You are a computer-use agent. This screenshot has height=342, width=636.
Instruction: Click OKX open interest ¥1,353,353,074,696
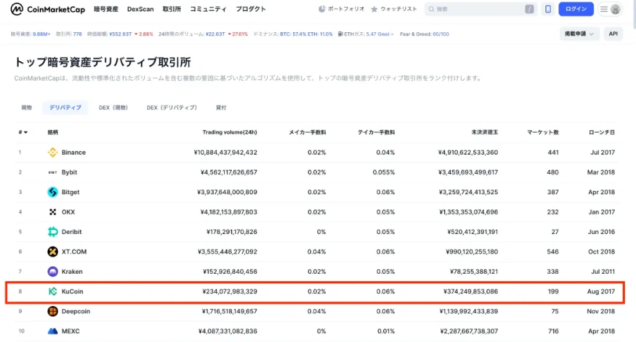point(468,212)
